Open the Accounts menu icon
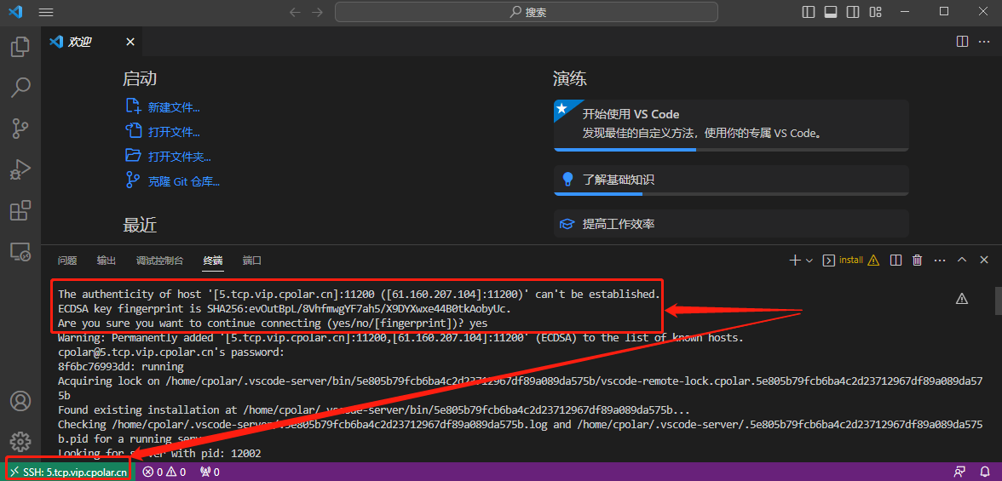Screen dimensions: 1002x481 [x=20, y=401]
